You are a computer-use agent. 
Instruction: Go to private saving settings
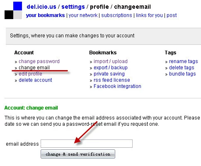109,74
